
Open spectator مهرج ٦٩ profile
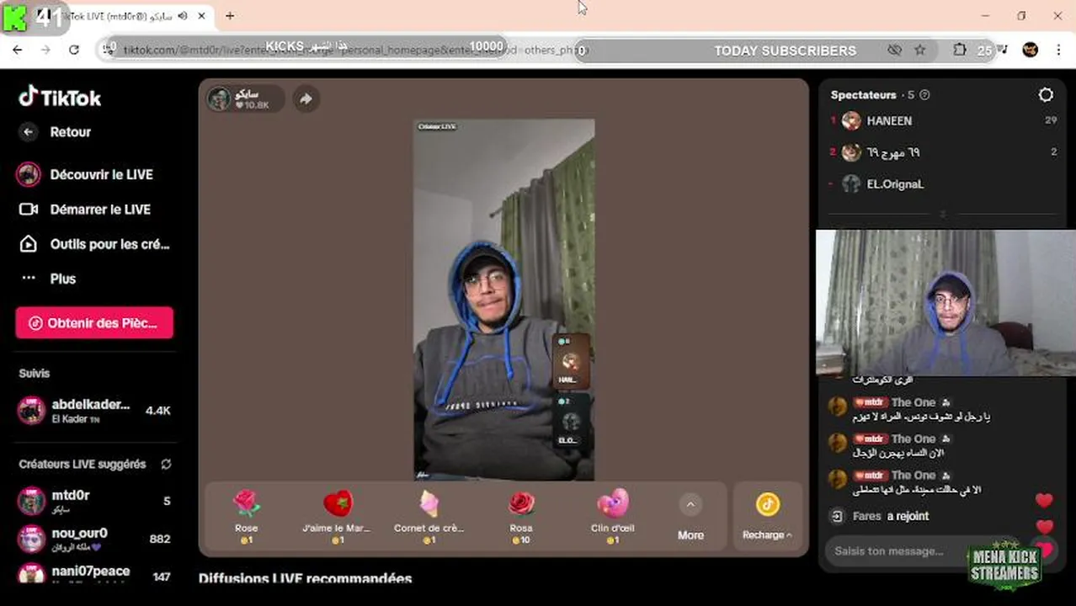pos(943,152)
